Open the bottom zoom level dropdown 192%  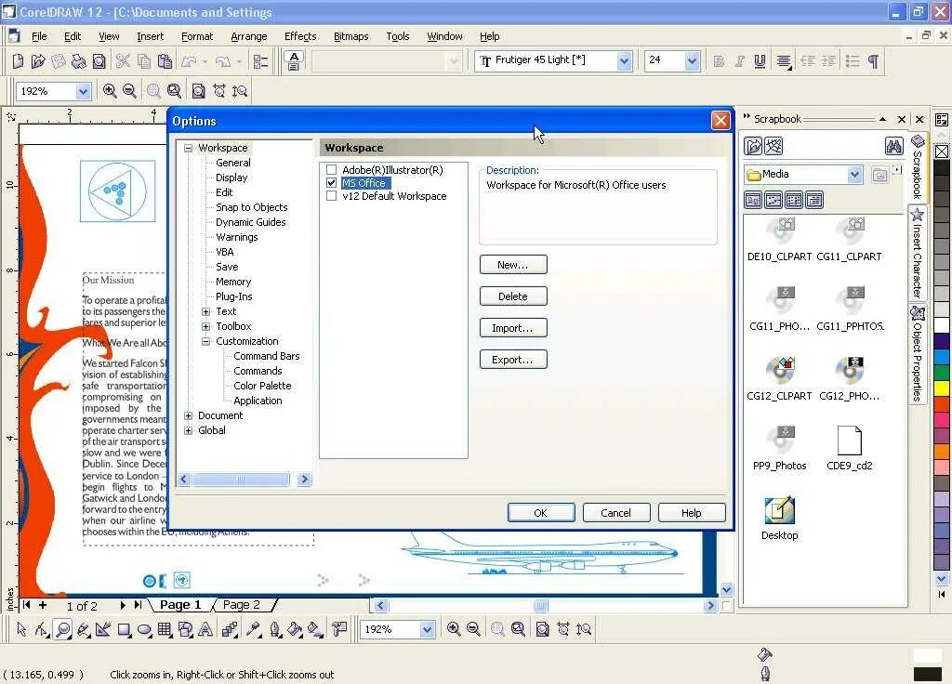click(427, 630)
